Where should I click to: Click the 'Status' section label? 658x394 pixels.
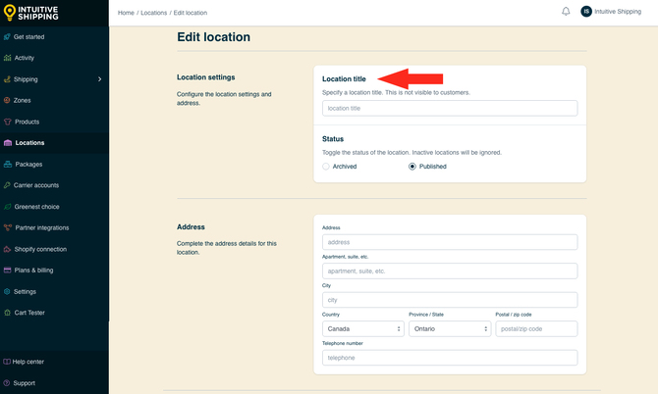click(333, 139)
